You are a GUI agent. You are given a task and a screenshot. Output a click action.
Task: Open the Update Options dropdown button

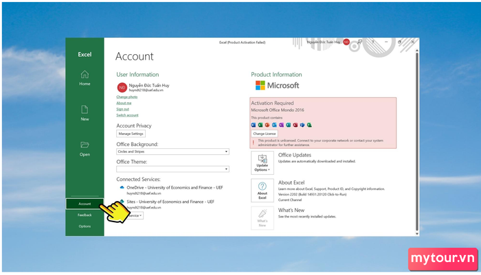pyautogui.click(x=262, y=163)
